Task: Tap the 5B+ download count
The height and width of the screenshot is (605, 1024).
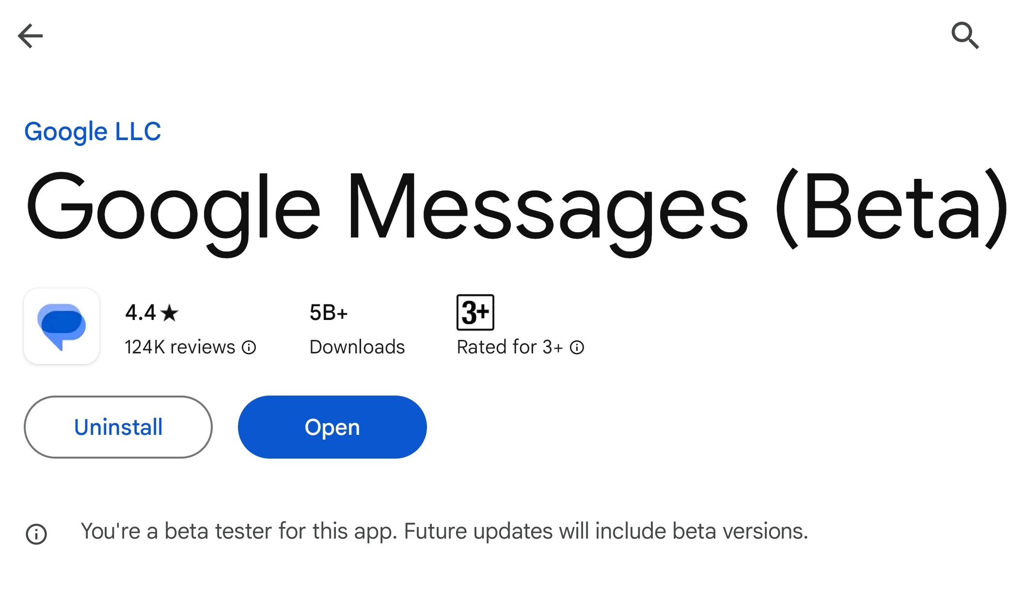Action: click(329, 313)
